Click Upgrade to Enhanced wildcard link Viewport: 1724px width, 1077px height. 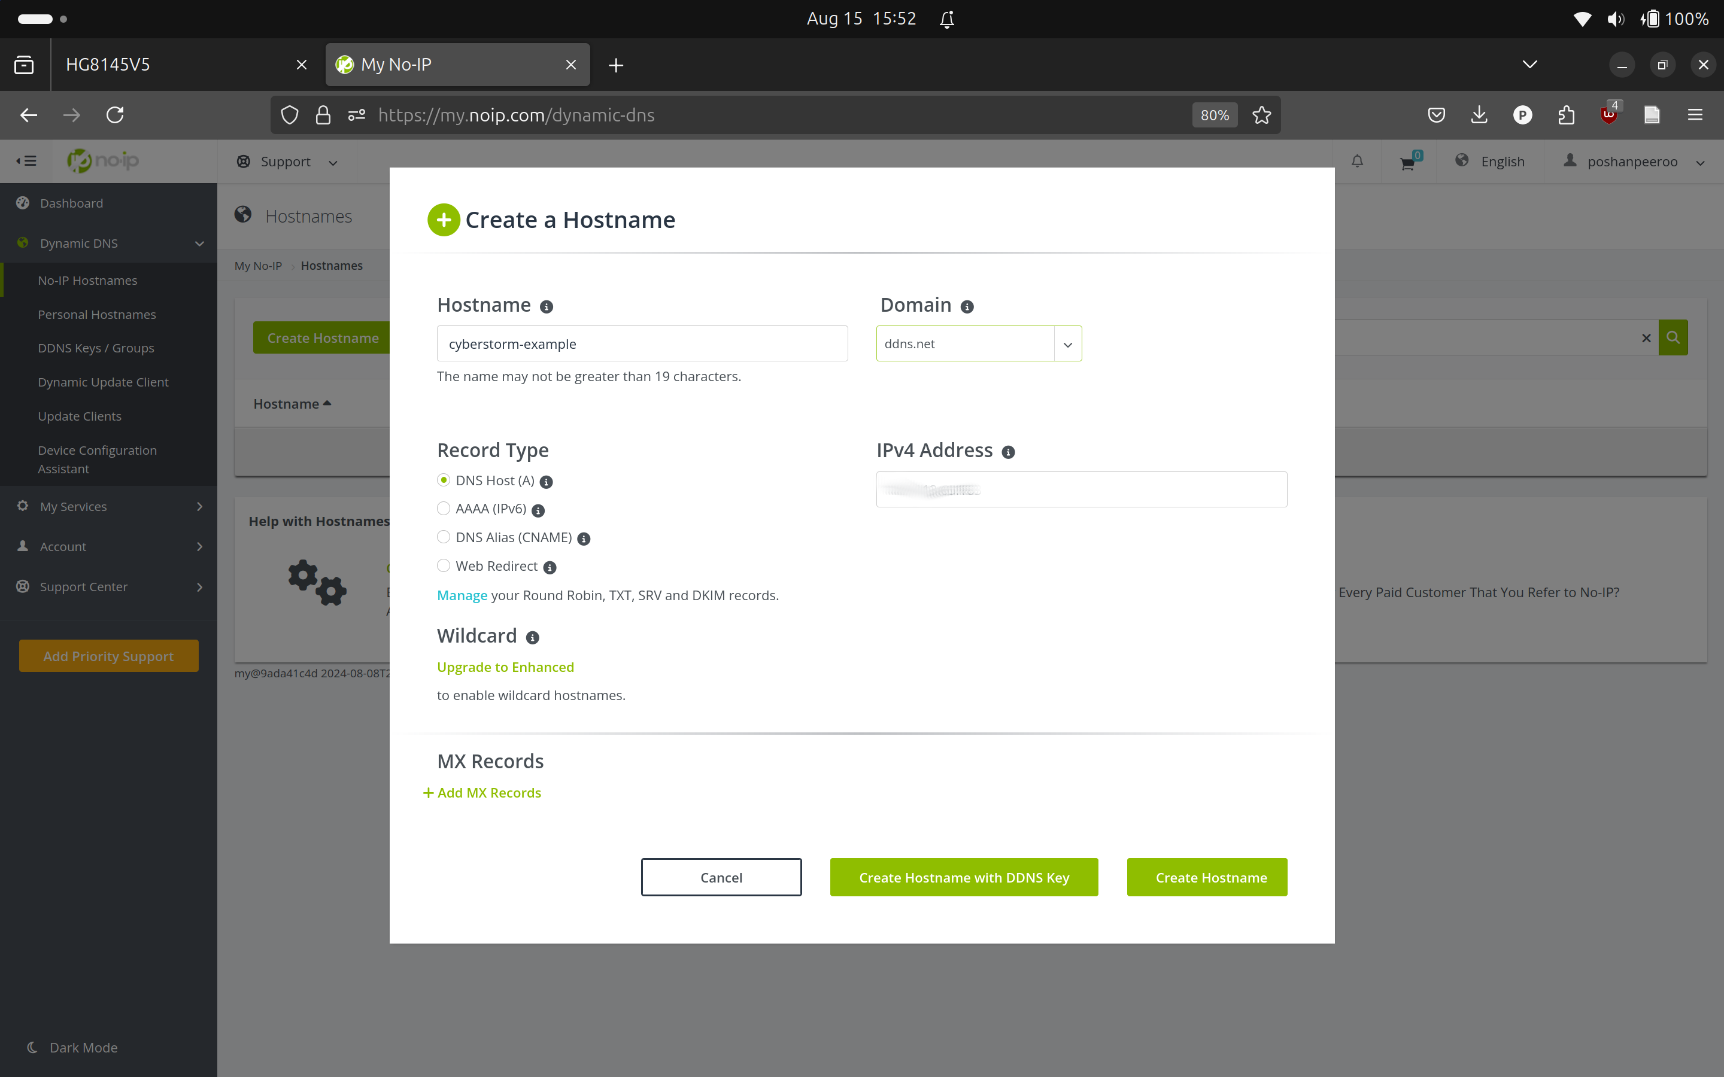coord(504,667)
